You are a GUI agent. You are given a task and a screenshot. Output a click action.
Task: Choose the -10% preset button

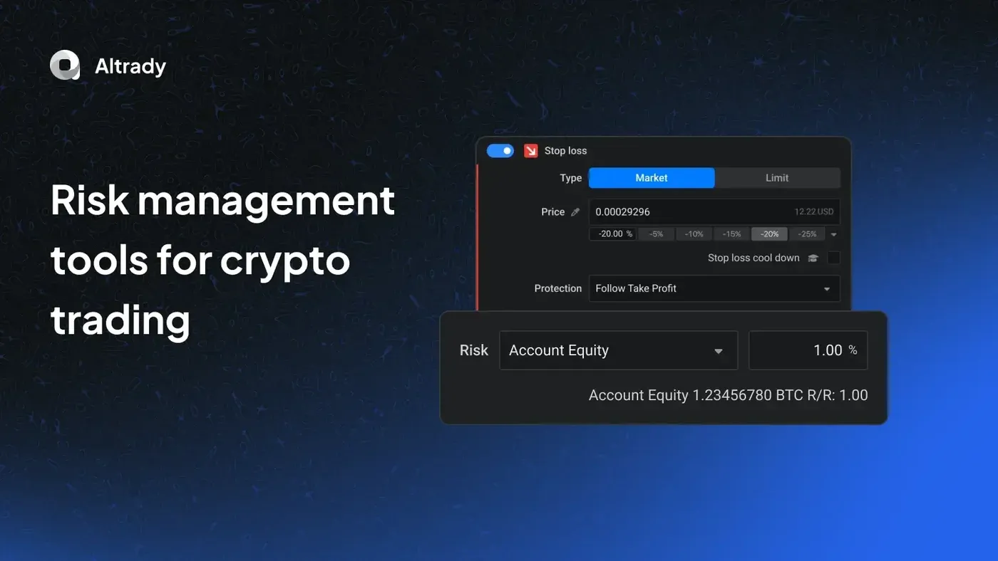point(694,234)
